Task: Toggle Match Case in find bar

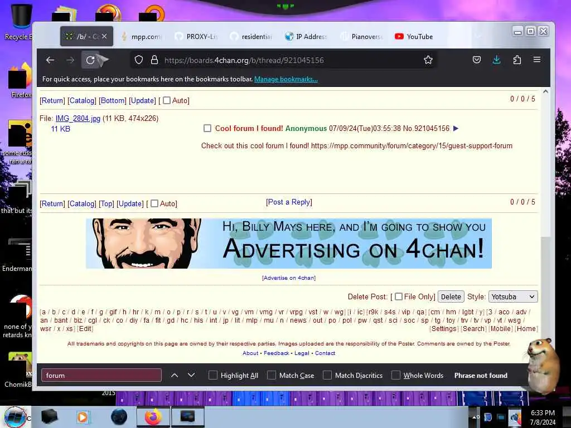Action: coord(272,375)
